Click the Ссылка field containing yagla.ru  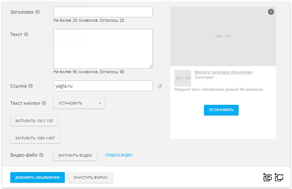point(103,86)
